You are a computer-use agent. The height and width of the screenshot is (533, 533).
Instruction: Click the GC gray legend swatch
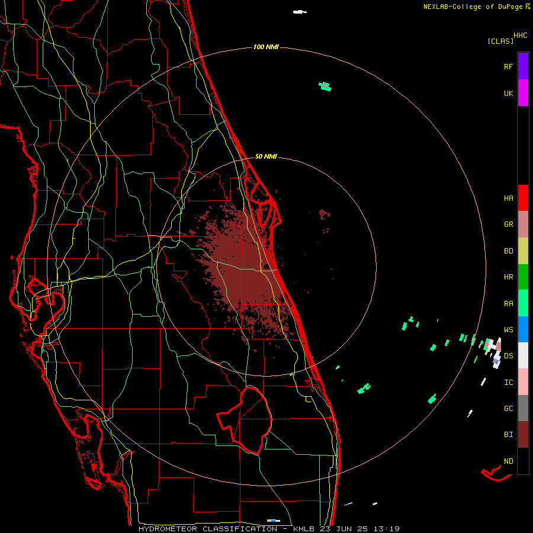pos(523,408)
